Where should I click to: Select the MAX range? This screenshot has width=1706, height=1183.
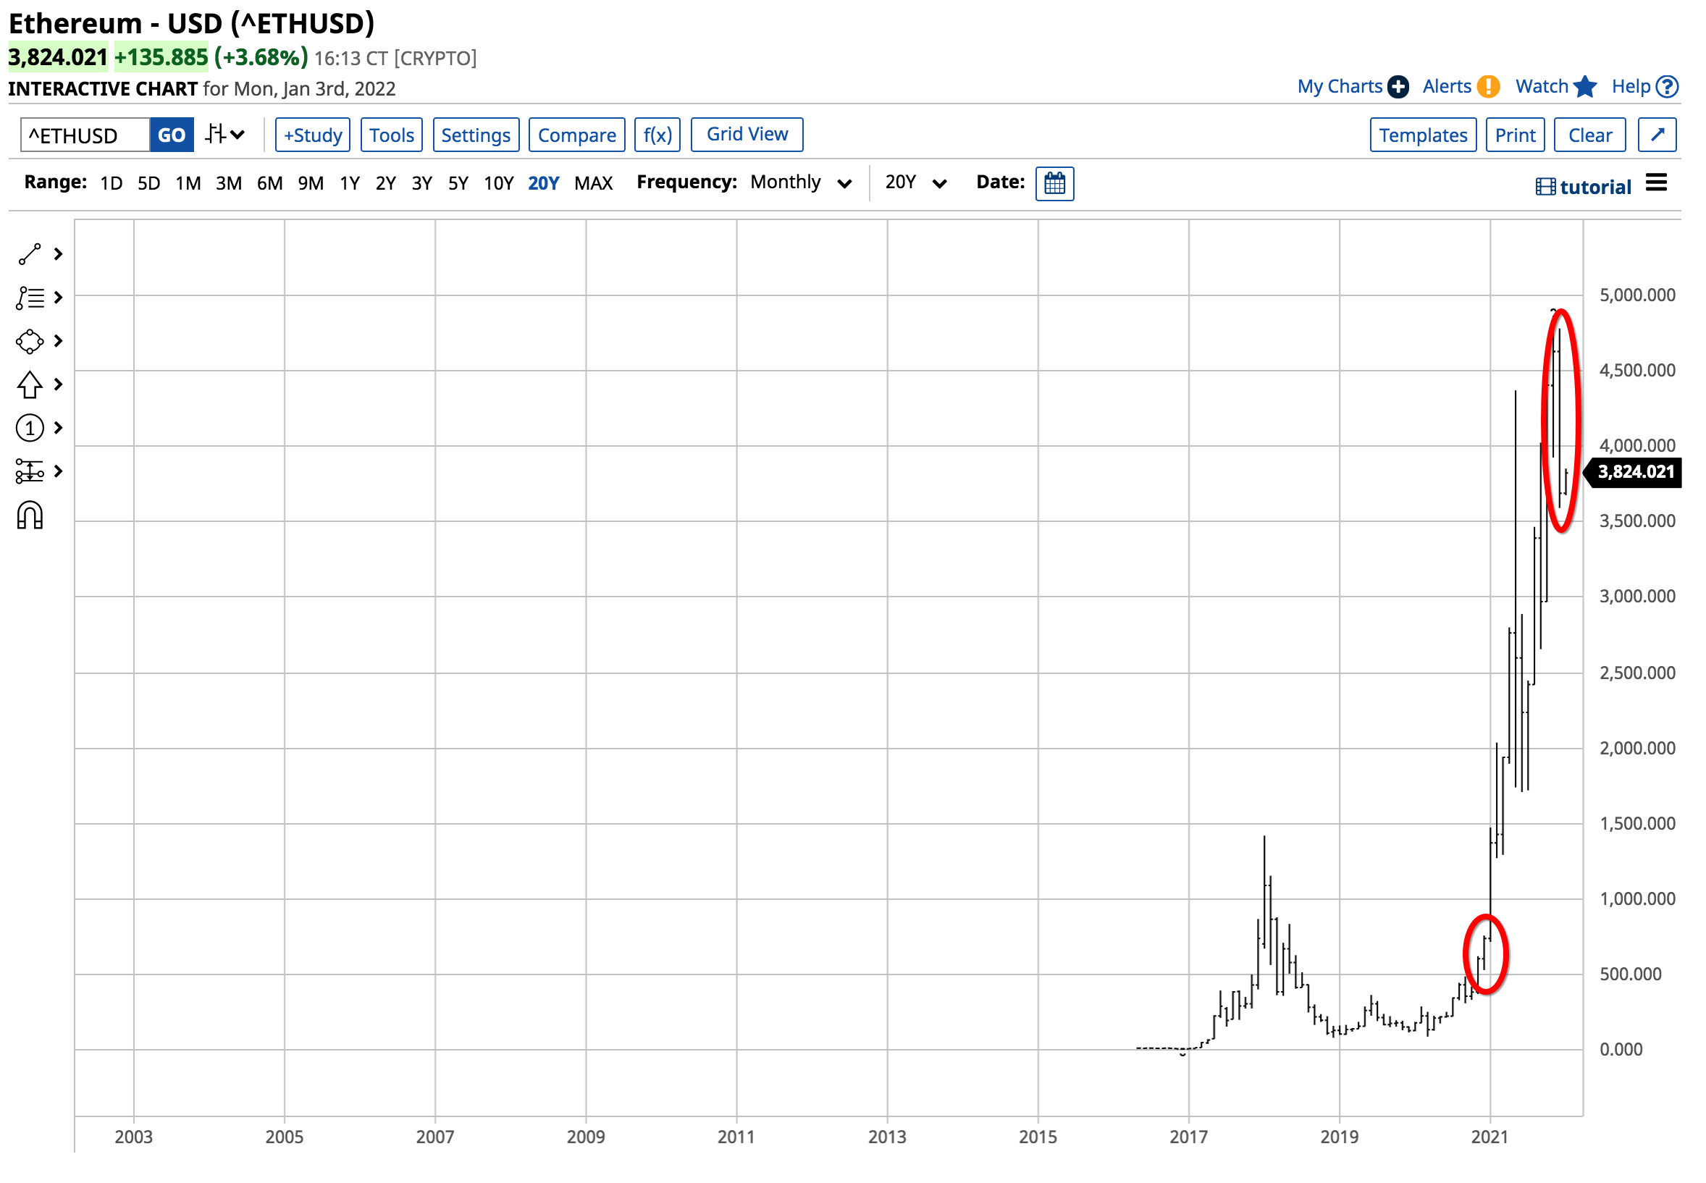click(594, 183)
